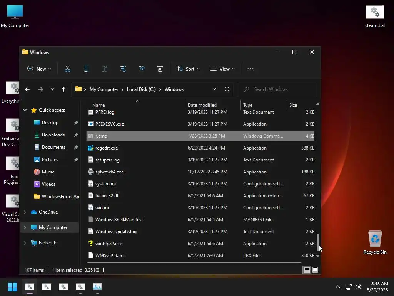Screen dimensions: 394x296
Task: Expand the My Computer tree node
Action: click(x=25, y=227)
